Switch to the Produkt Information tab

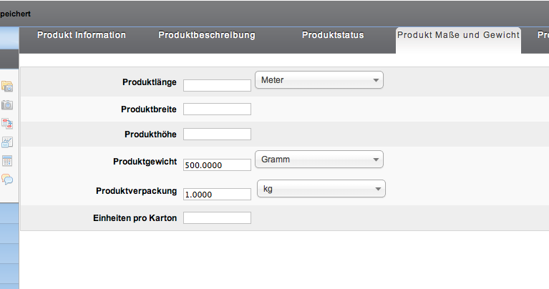click(82, 35)
